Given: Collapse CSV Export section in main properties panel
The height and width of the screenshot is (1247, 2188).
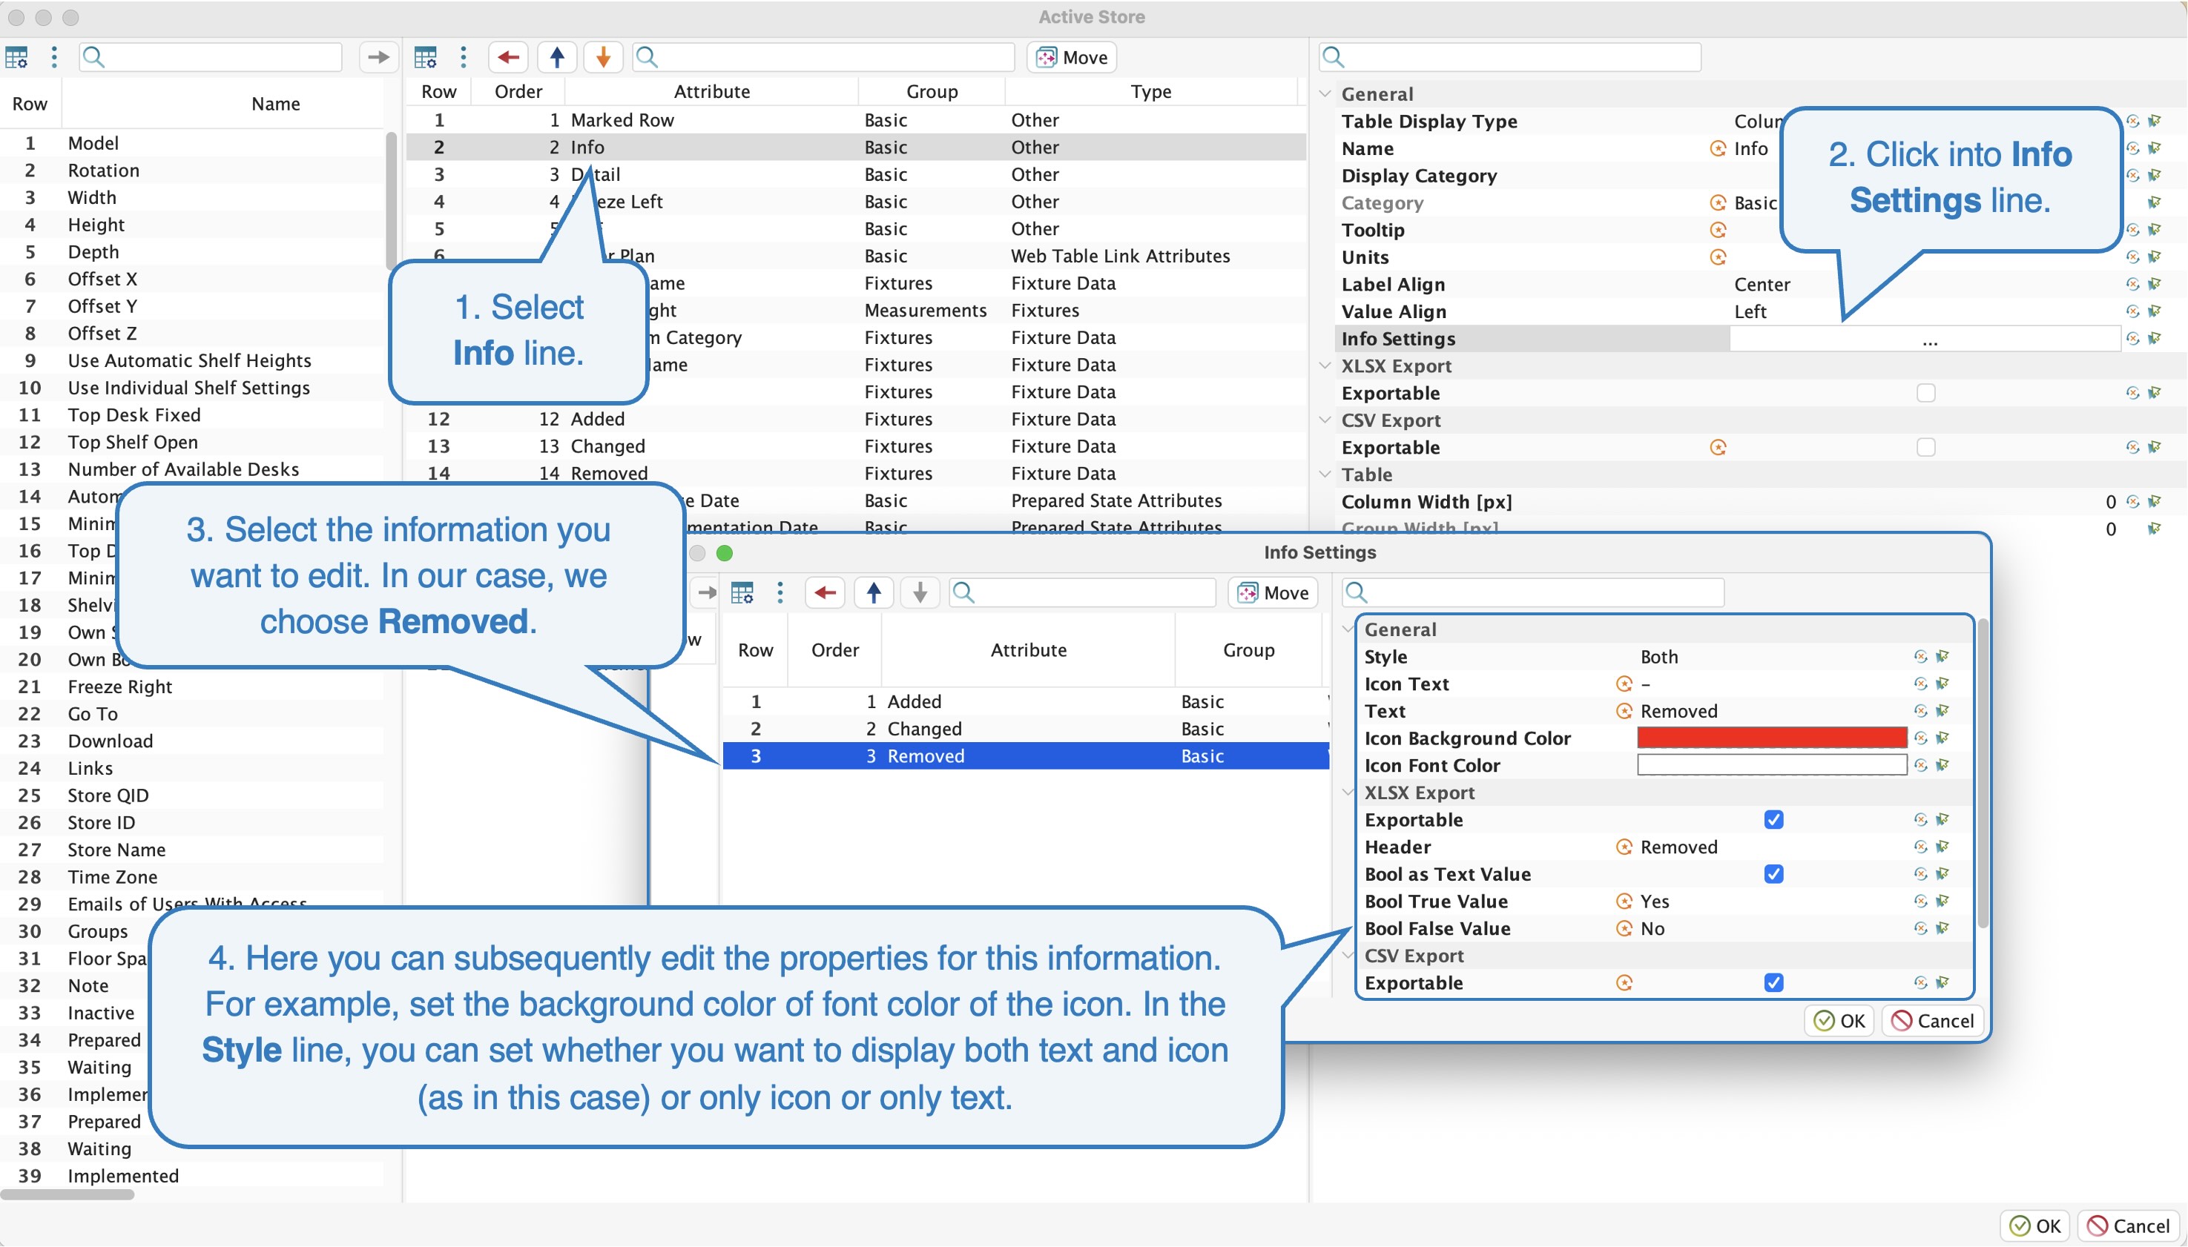Looking at the screenshot, I should 1325,420.
